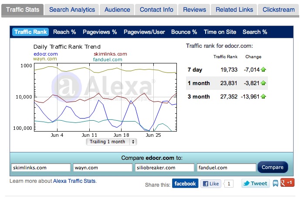View the Time on Site metric
301x198 pixels.
point(220,32)
